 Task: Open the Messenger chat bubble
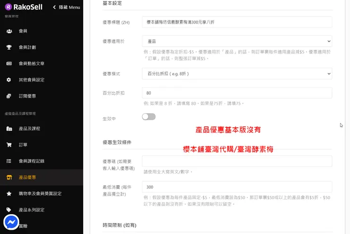[11, 222]
